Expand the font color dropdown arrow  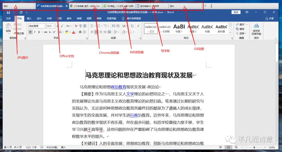(x=77, y=32)
